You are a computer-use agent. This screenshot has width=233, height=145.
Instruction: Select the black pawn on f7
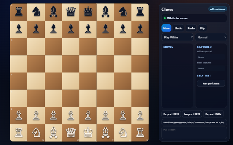(x=105, y=29)
